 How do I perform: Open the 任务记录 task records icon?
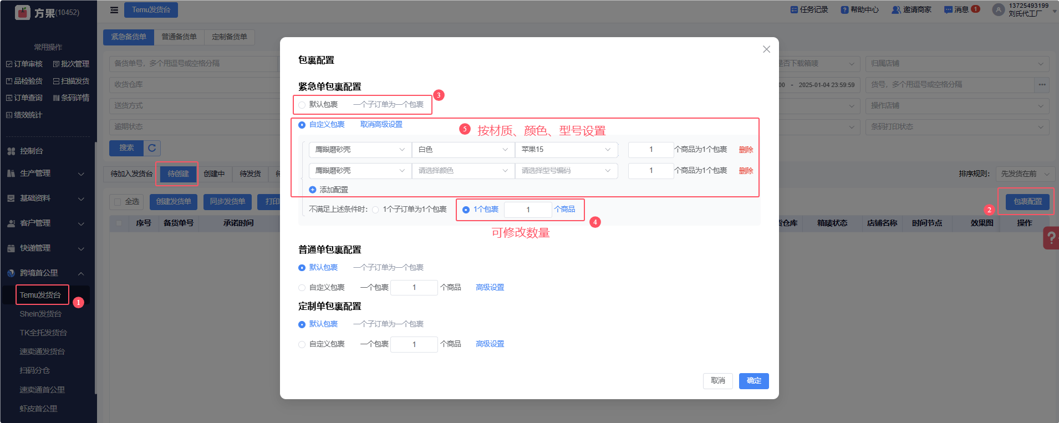coord(794,10)
